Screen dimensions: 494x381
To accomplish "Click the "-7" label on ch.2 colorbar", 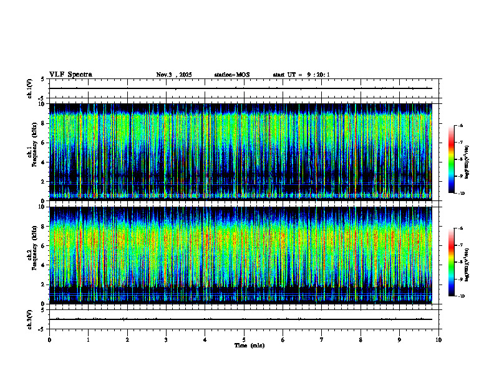I will pyautogui.click(x=460, y=245).
